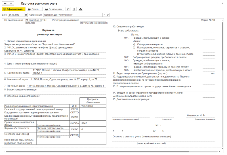The image size is (227, 155).
Task: Select the ИНН value 7705260699
Action: pos(93,106)
